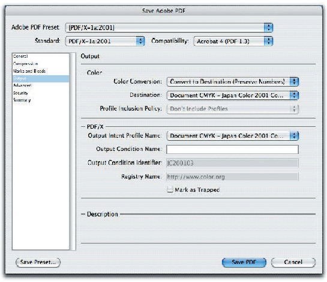Open the Compatibility Acrobat 4 dropdown

[x=233, y=41]
